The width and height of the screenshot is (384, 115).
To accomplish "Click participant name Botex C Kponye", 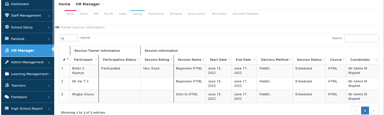I will (78, 71).
